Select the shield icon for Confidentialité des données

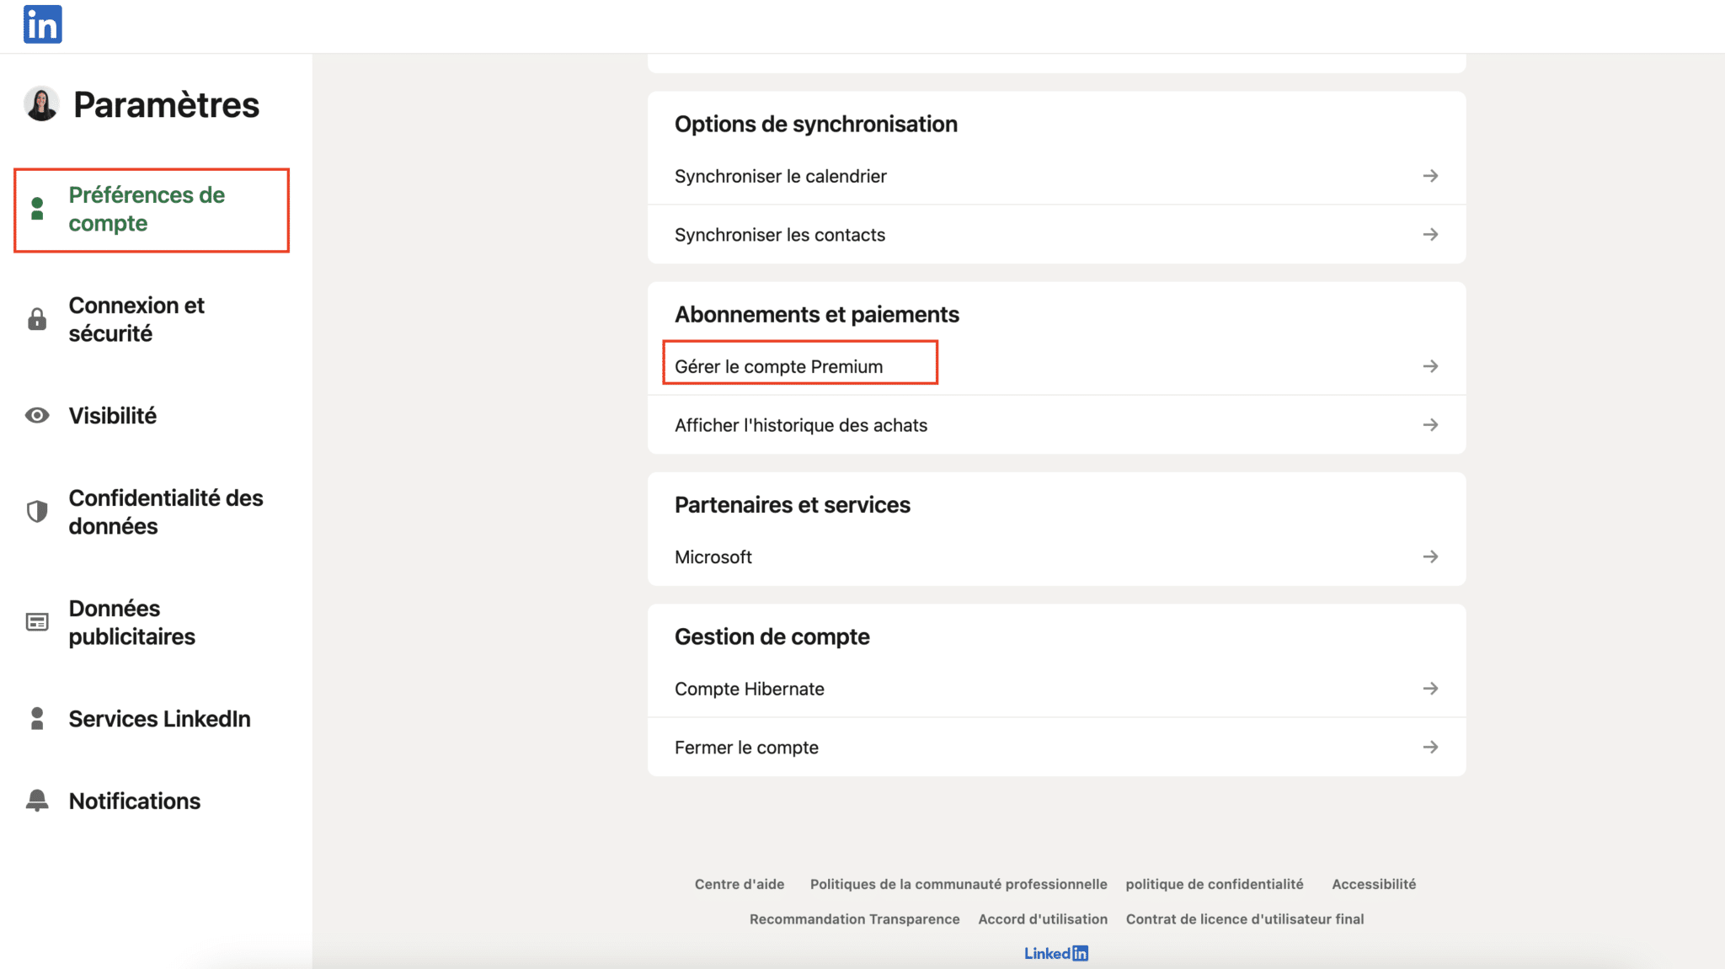[37, 511]
